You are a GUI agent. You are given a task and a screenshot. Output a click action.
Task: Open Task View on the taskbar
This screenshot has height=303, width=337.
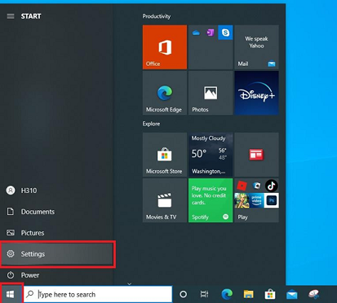click(204, 294)
